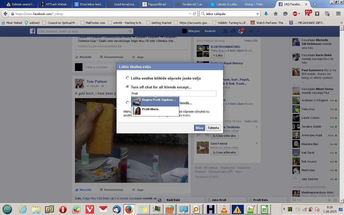
Task: Click the page scrollbar up arrow
Action: 342,28
